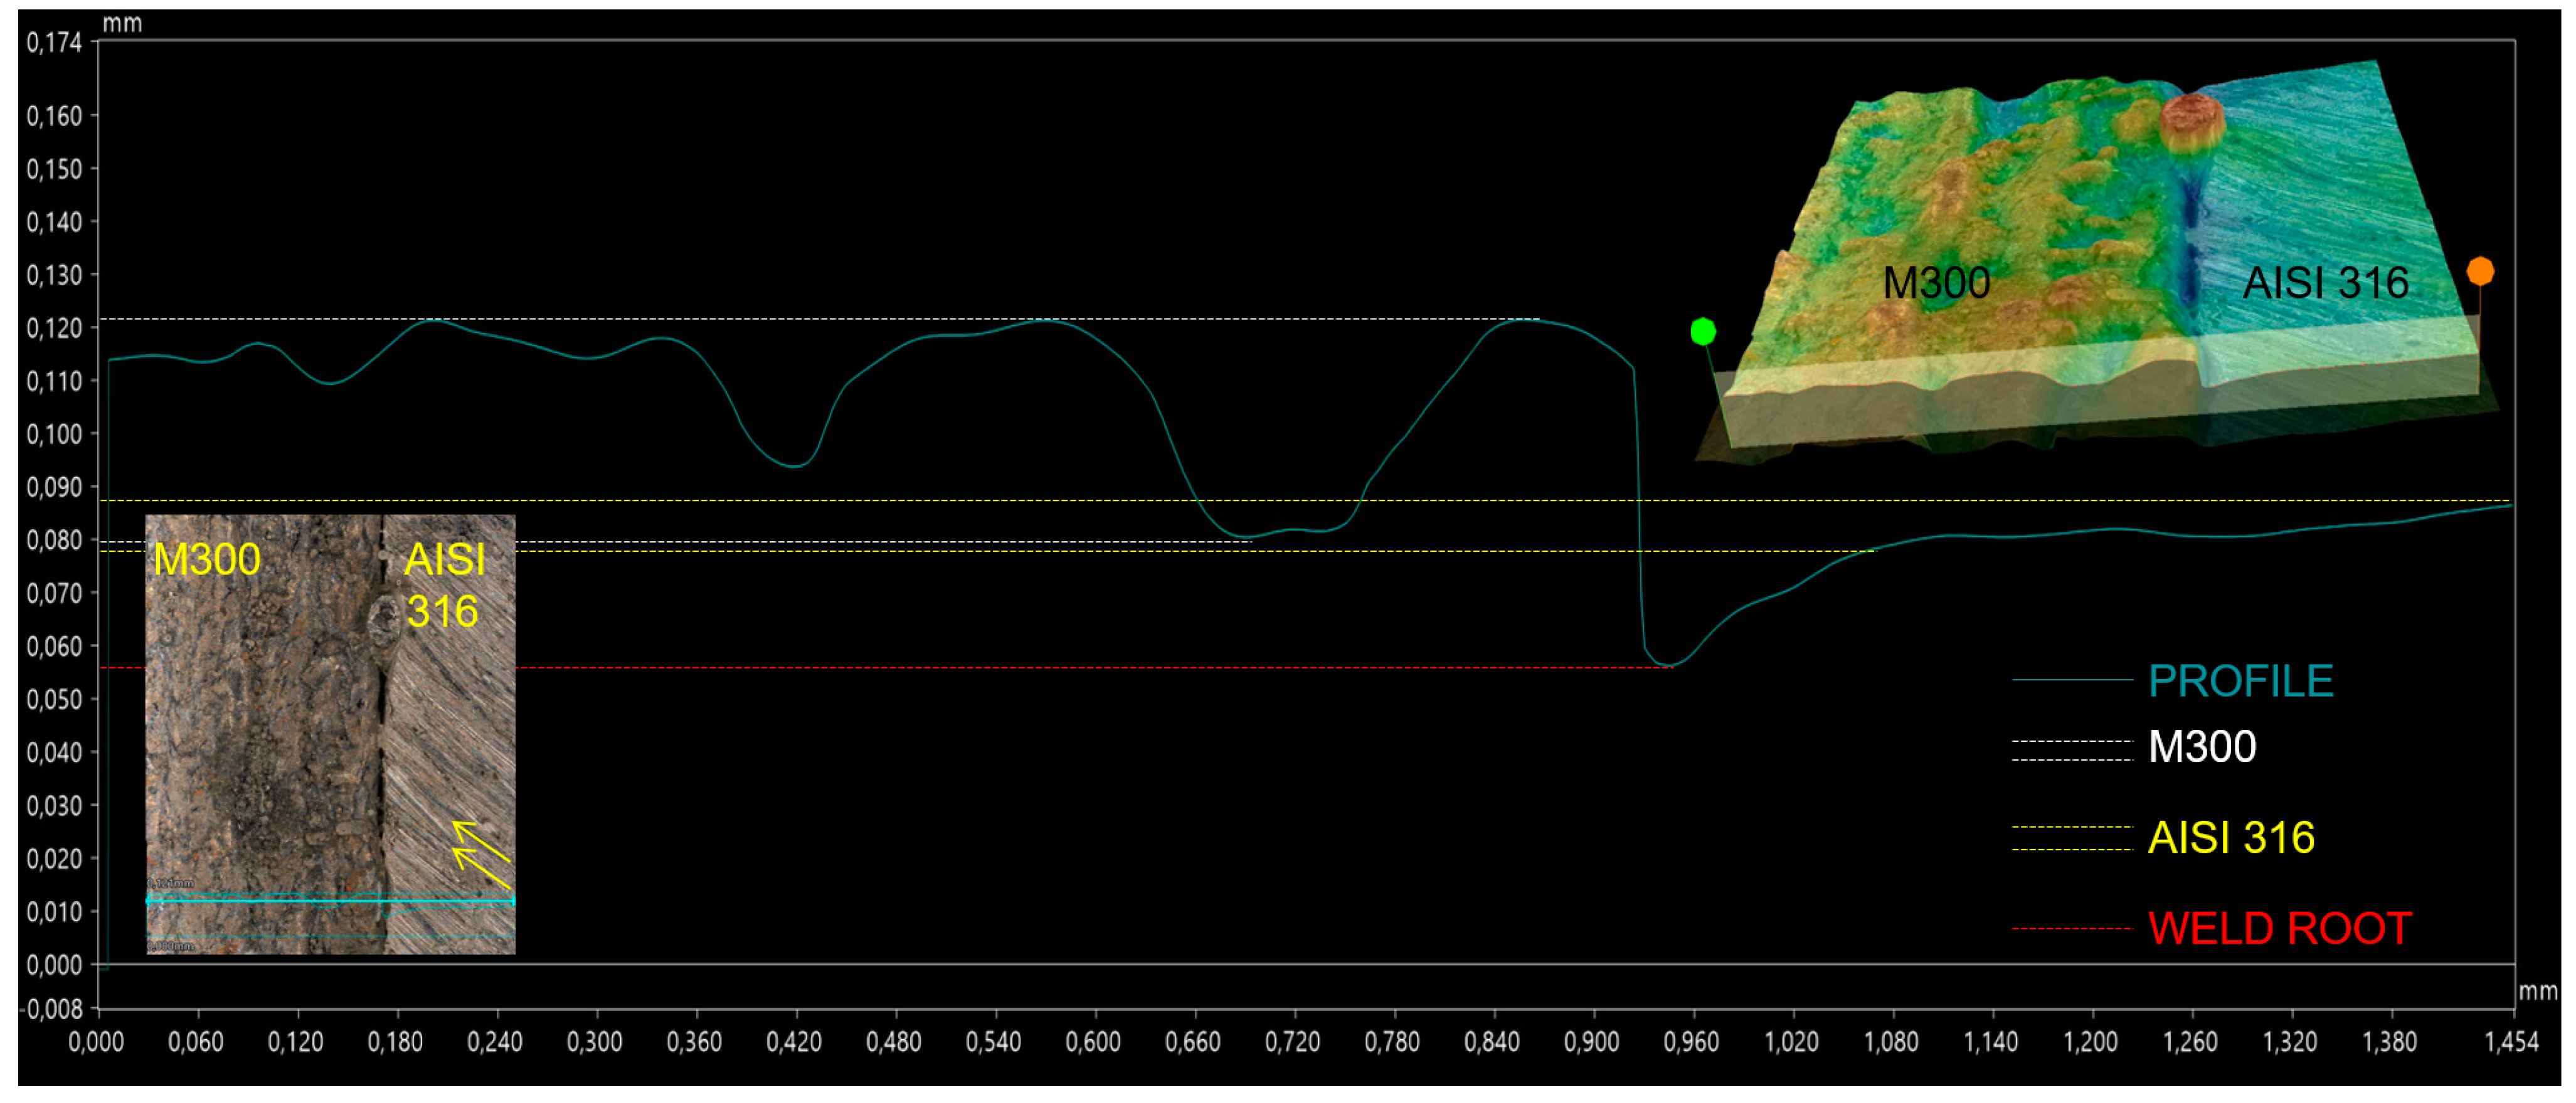Click the yellow AISI 316 micrograph label
This screenshot has height=1103, width=2576.
(x=444, y=585)
